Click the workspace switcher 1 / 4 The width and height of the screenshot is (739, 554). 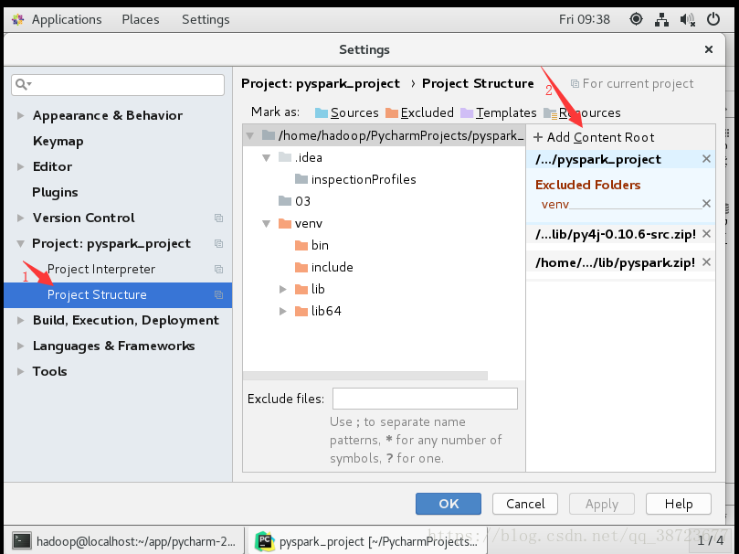pos(710,540)
